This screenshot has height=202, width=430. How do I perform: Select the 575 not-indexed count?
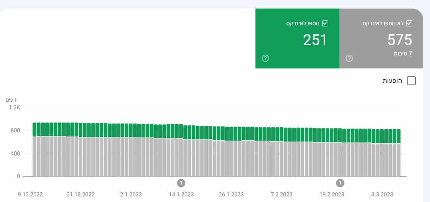click(399, 40)
